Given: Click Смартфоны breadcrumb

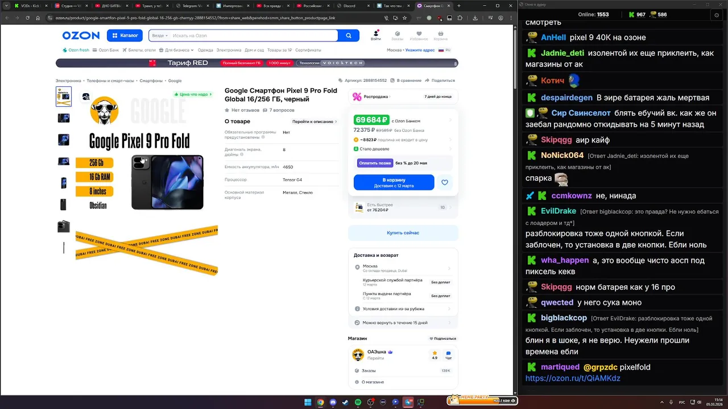Looking at the screenshot, I should tap(151, 81).
